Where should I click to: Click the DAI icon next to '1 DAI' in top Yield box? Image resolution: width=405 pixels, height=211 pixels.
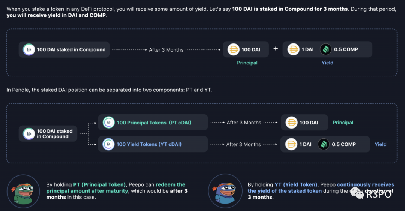pos(293,49)
